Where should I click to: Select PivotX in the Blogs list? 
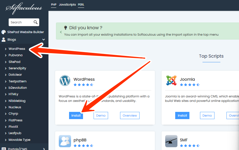click(x=13, y=127)
